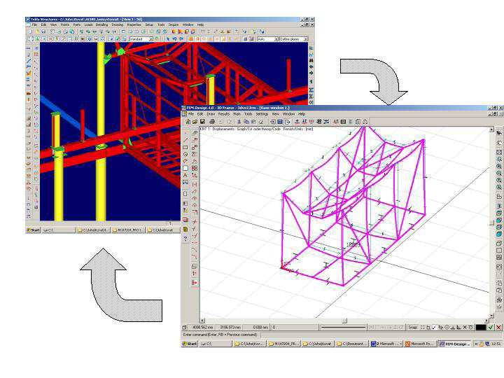Toggle pressed checkmark snap button in status bar

click(x=433, y=327)
